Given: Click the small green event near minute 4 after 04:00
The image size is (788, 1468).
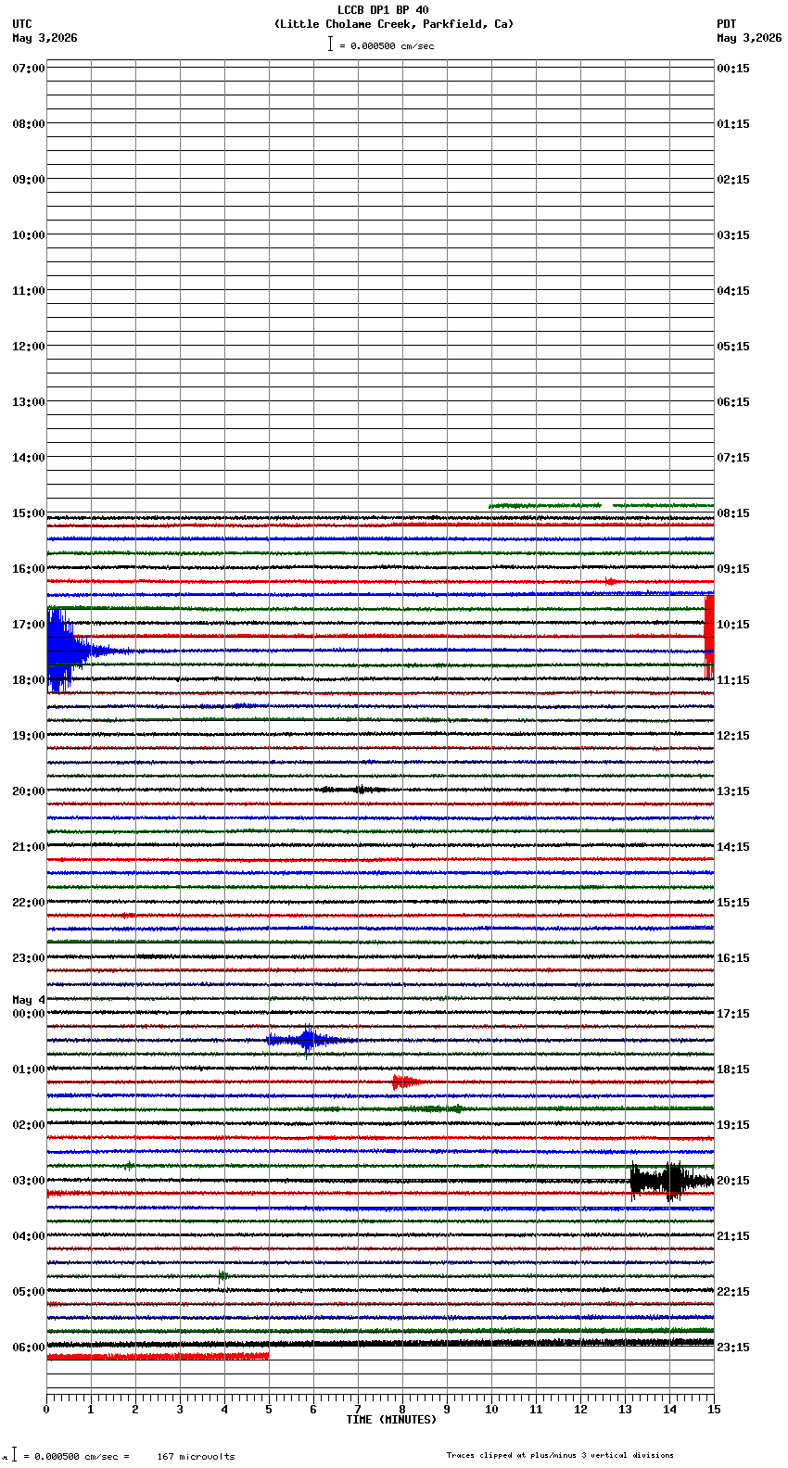Looking at the screenshot, I should click(x=222, y=1276).
